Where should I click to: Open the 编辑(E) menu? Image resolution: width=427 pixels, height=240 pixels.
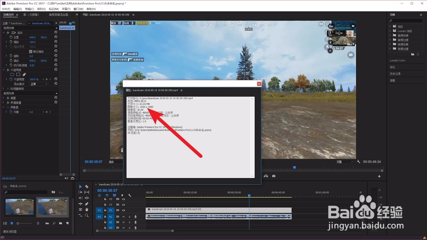point(18,9)
